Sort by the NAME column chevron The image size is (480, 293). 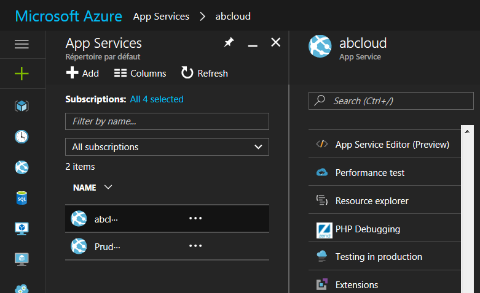pos(108,187)
